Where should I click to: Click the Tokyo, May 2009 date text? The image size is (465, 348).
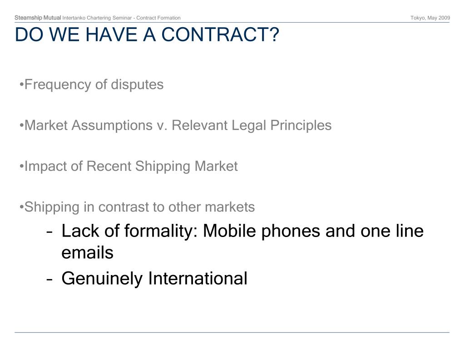click(x=430, y=18)
